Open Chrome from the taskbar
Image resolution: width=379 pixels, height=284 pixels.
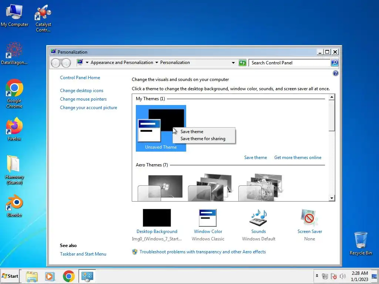68,276
